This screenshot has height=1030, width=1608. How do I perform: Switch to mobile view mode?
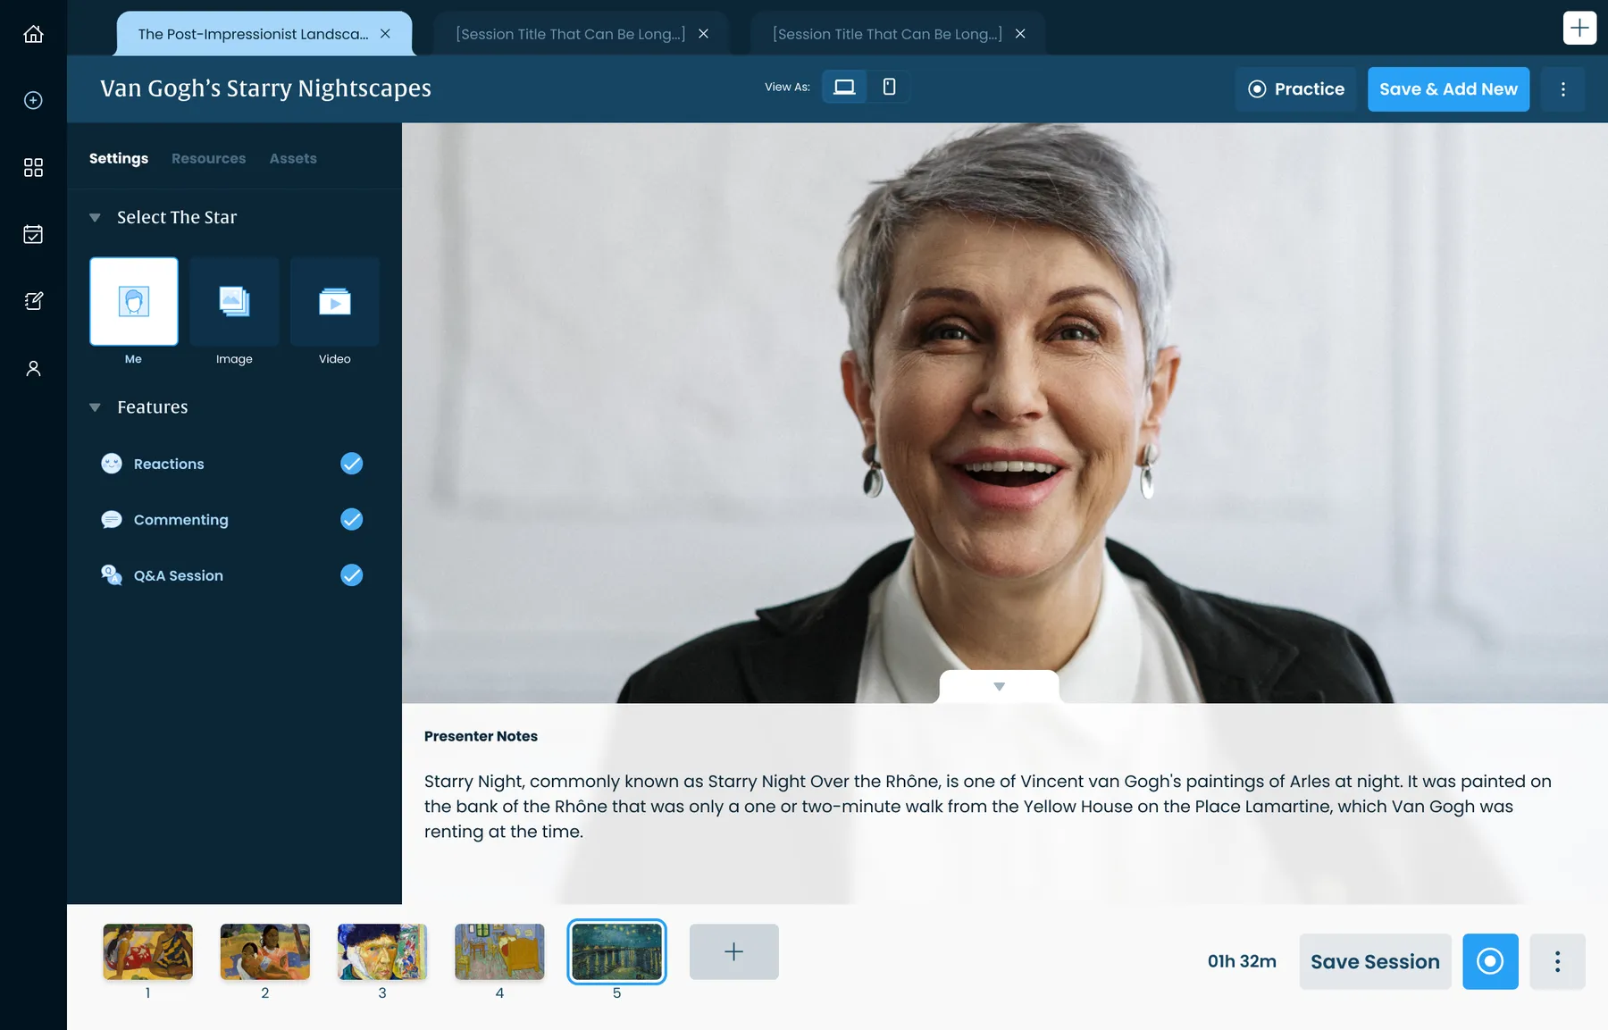click(x=889, y=87)
